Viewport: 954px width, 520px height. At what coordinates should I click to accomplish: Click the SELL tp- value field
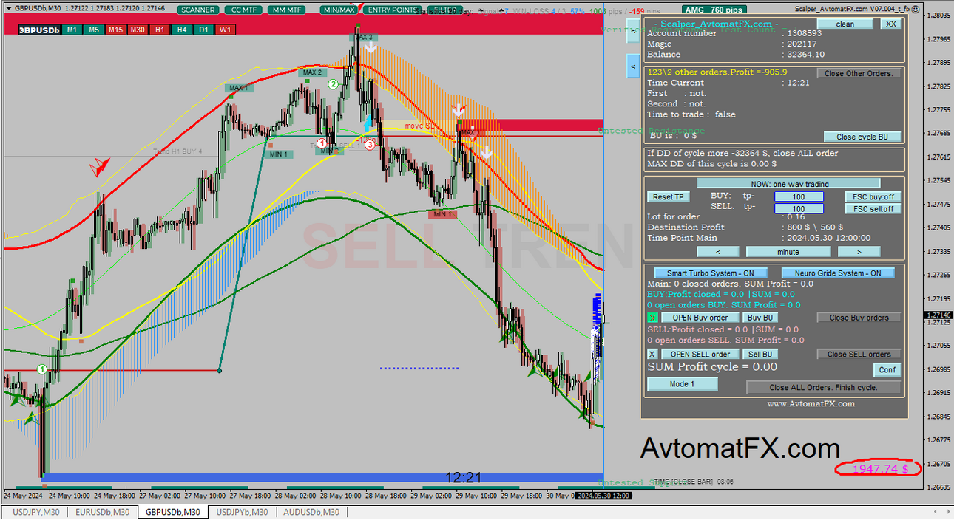point(799,209)
